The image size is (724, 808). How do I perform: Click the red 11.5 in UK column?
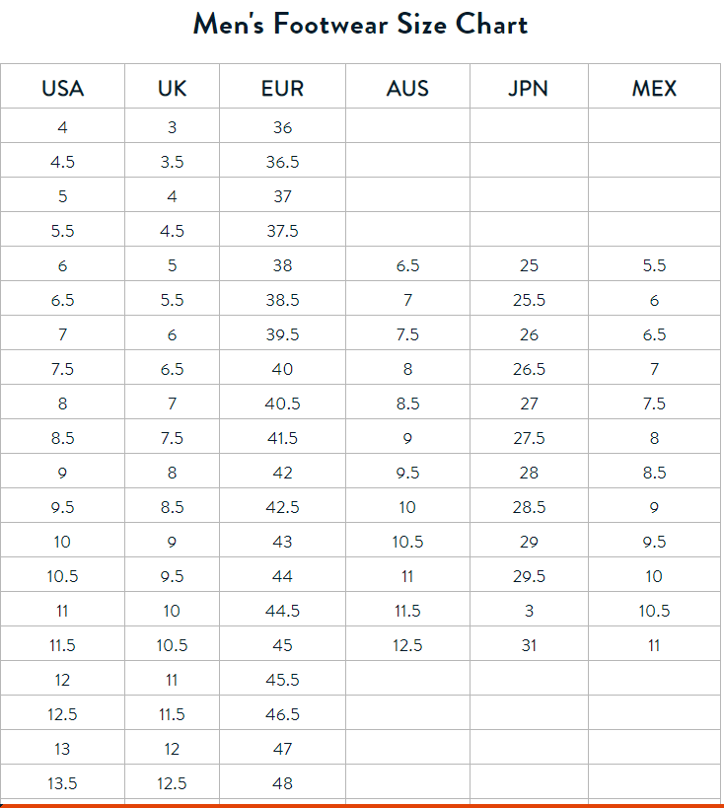tap(172, 714)
